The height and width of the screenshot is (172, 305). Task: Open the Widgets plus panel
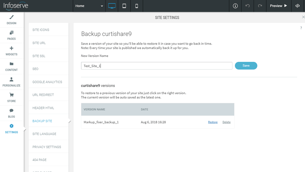(12, 51)
